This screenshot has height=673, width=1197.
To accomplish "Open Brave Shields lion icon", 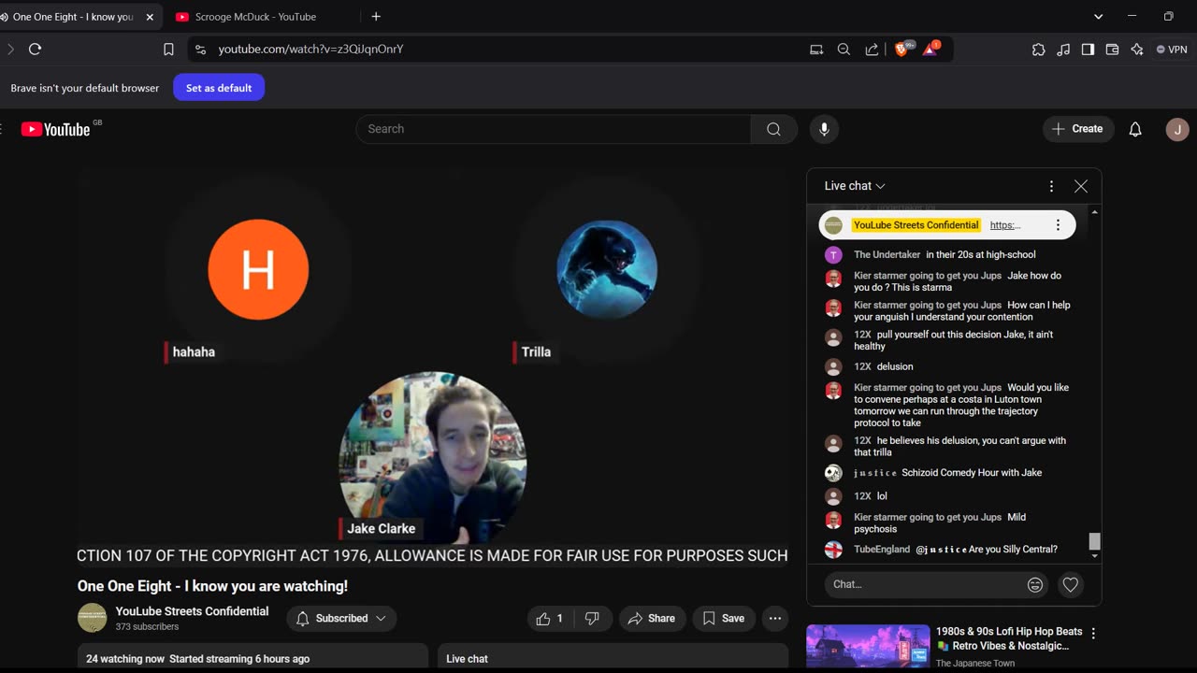I will click(x=903, y=49).
